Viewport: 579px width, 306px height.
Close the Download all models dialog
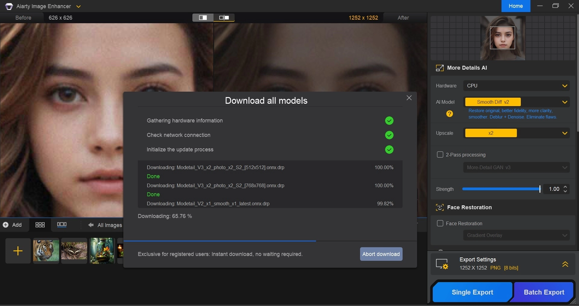click(x=409, y=98)
